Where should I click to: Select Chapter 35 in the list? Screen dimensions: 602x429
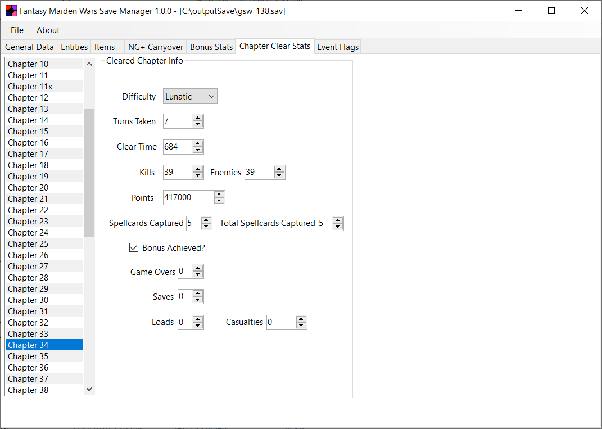coord(44,356)
